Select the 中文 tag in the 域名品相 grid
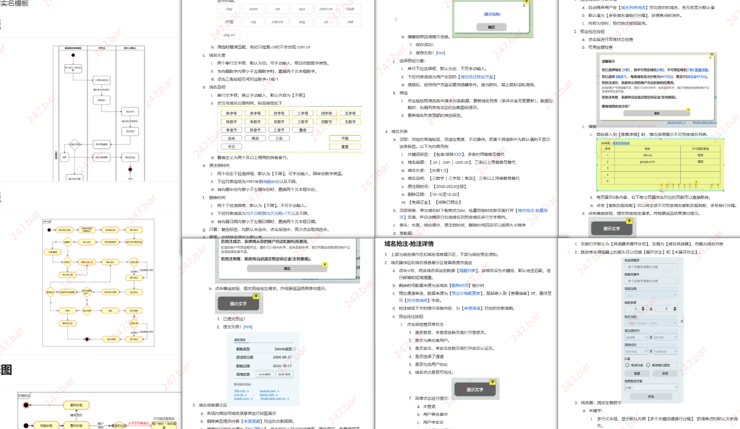Viewport: 740px width, 429px height. (231, 147)
